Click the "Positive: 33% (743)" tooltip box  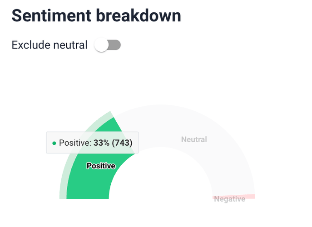(92, 143)
